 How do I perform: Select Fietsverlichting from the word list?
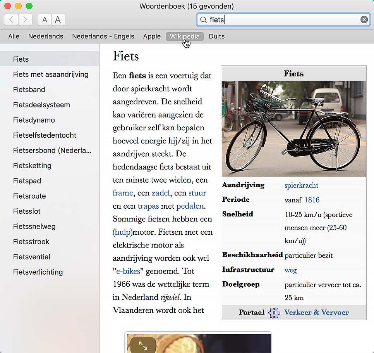[x=38, y=272]
